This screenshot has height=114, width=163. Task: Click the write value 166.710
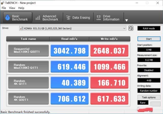click(109, 83)
